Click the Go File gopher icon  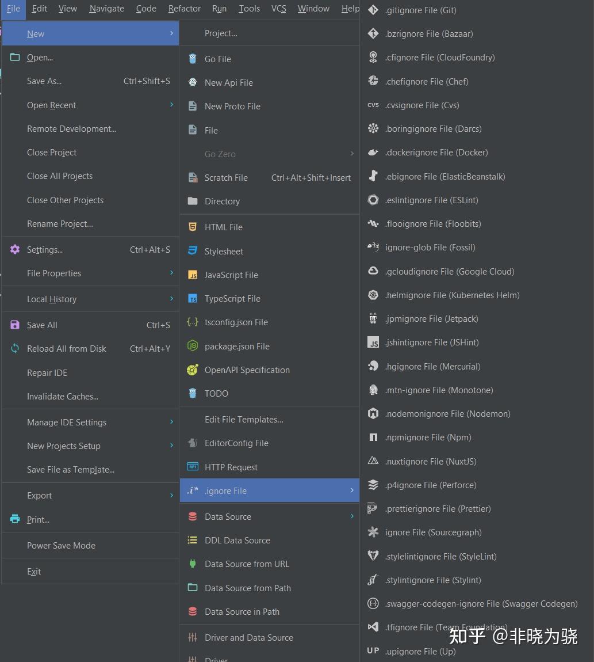pyautogui.click(x=193, y=59)
